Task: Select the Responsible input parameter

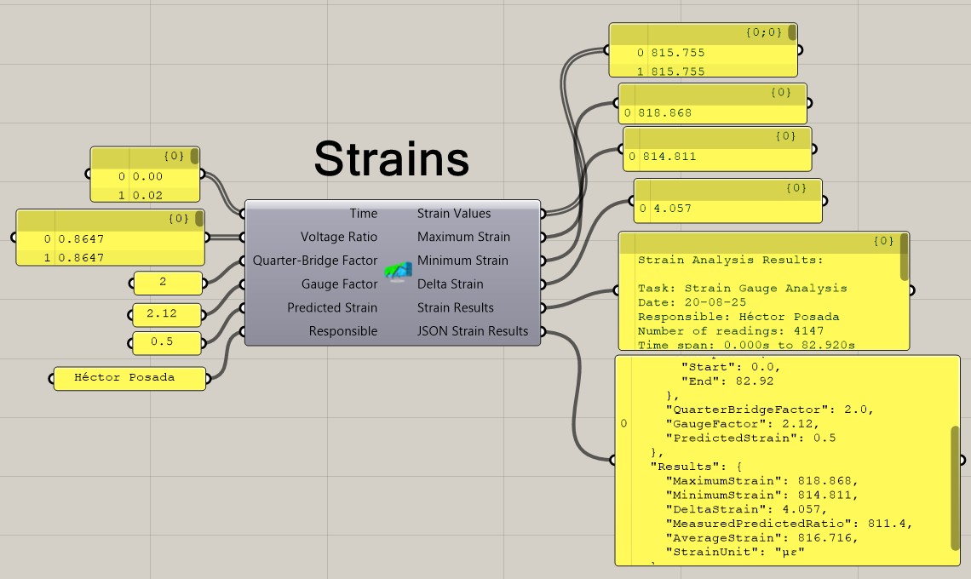Action: coord(342,331)
